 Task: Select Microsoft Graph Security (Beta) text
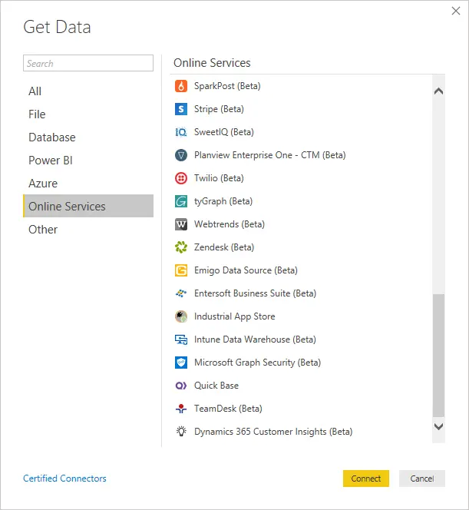click(x=257, y=363)
